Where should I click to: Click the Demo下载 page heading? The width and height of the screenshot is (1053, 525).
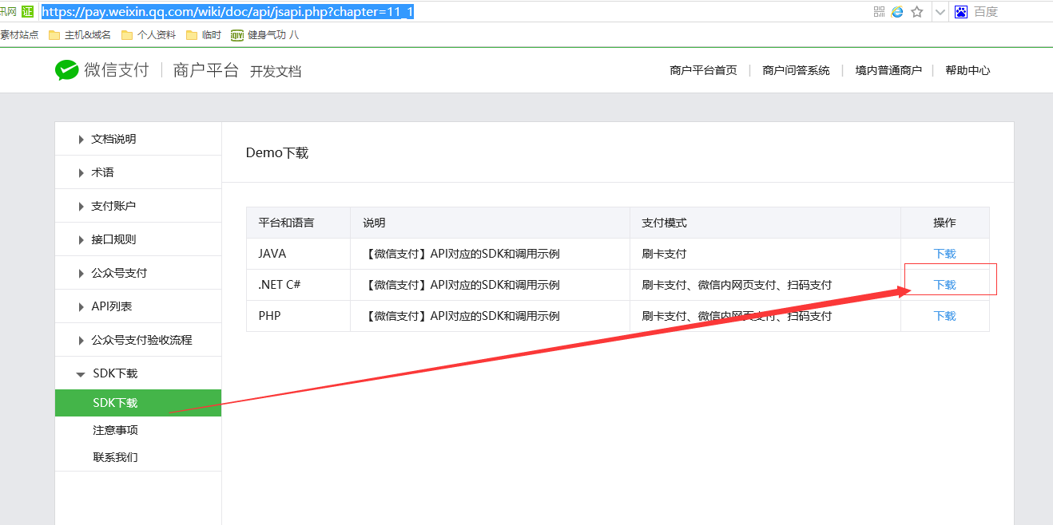(277, 153)
